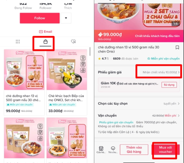Click Mua với voucher button
Viewport: 184px width, 163px height.
[166, 150]
